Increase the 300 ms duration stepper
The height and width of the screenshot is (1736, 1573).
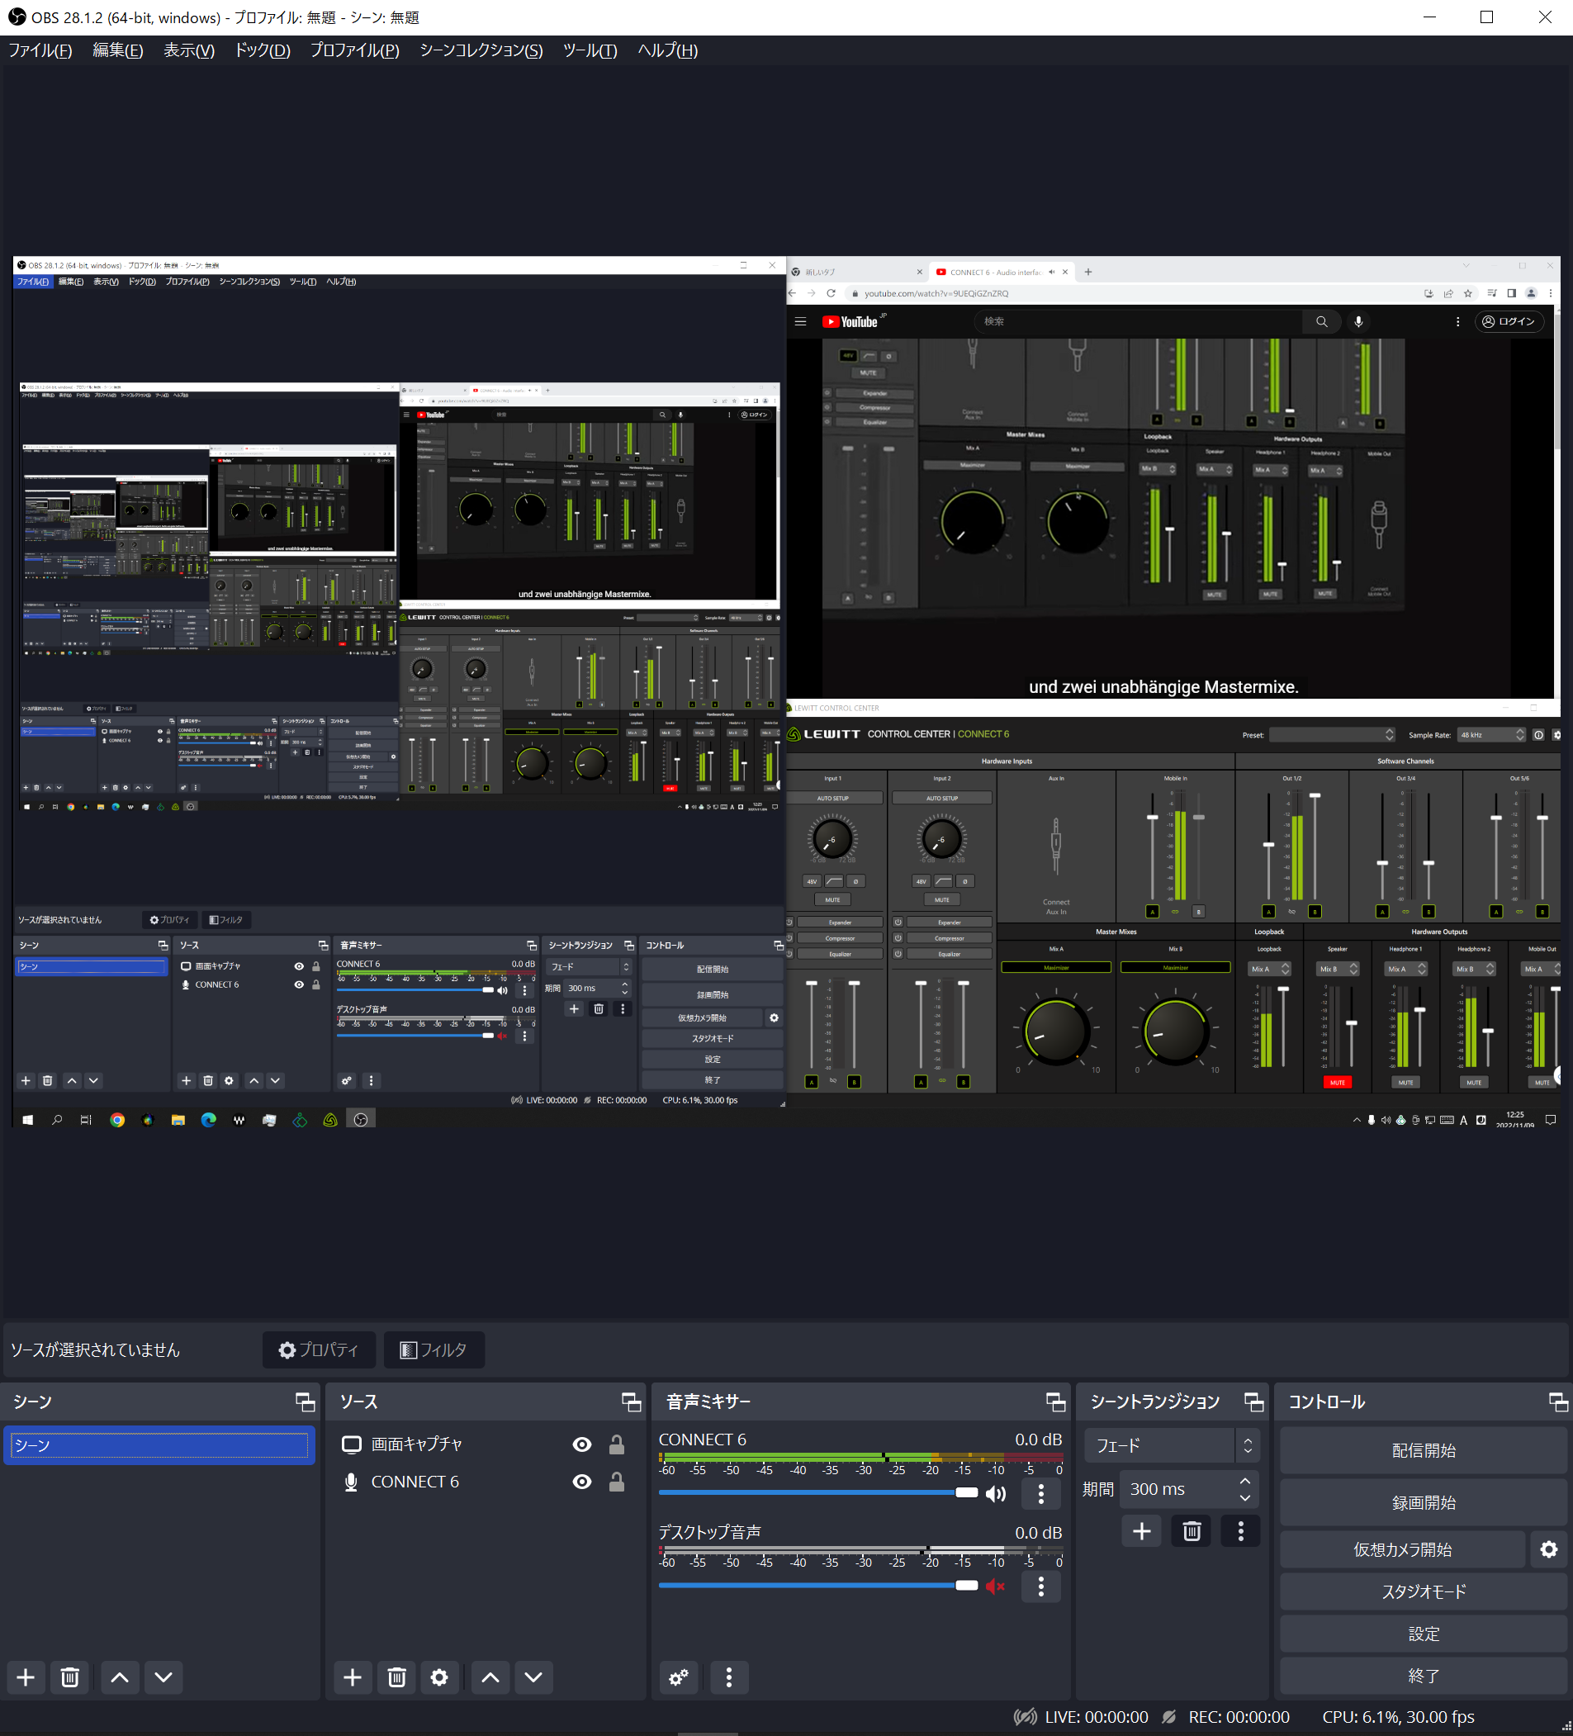pyautogui.click(x=1245, y=1481)
